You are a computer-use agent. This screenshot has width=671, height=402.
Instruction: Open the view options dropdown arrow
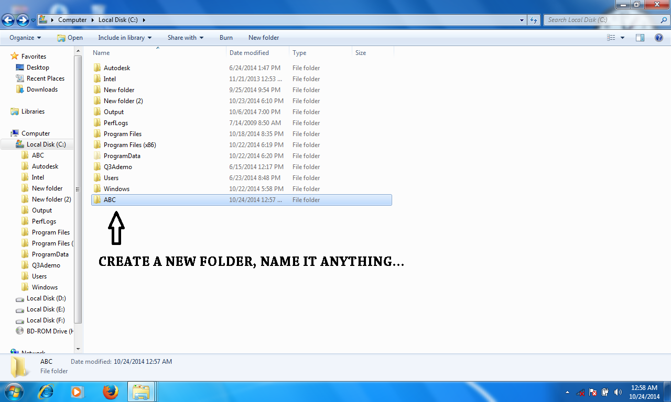tap(623, 38)
